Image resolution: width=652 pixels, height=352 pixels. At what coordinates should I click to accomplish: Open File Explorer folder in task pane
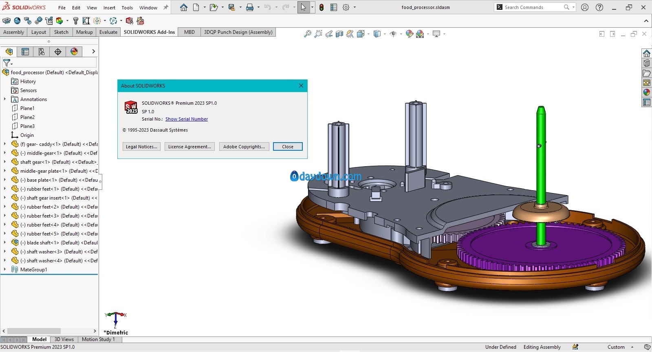[647, 73]
